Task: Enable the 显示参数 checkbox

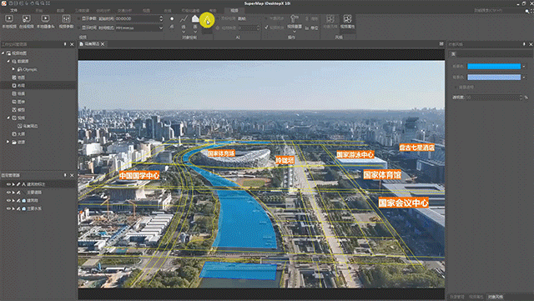Action: 79,18
